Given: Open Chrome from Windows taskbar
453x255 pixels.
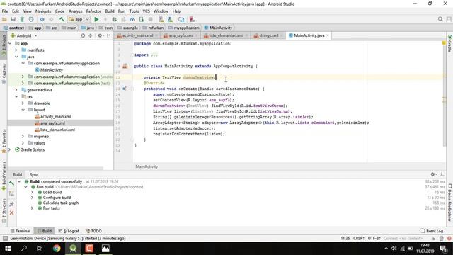Looking at the screenshot, I should point(57,249).
